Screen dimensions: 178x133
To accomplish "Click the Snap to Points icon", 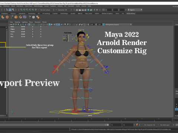I will [x=27, y=10].
